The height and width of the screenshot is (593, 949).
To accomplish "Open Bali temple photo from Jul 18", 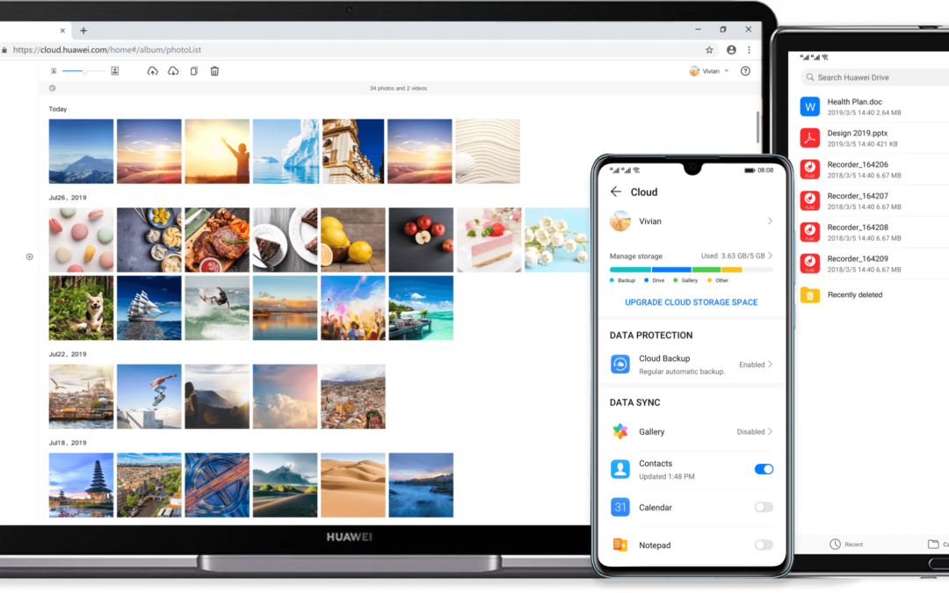I will point(81,485).
